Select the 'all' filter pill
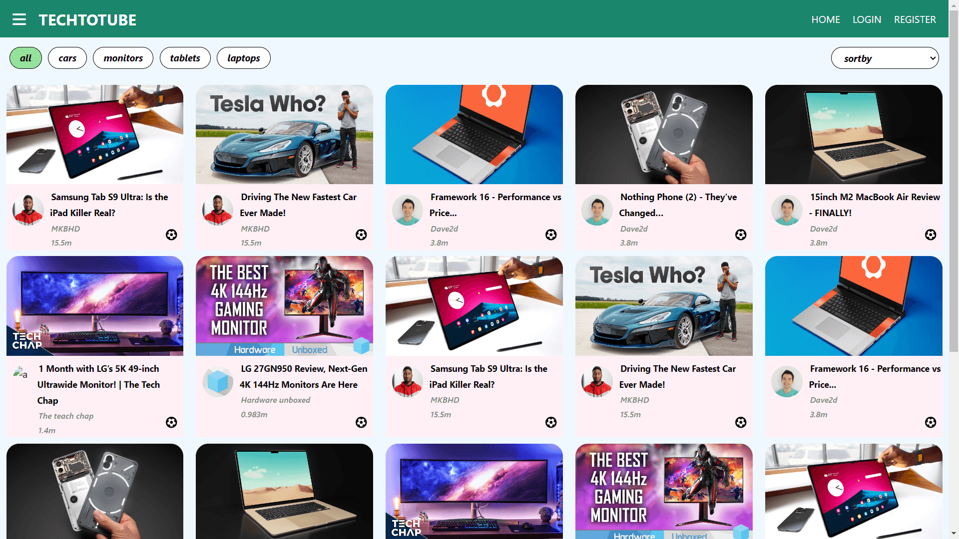The height and width of the screenshot is (539, 959). [25, 58]
